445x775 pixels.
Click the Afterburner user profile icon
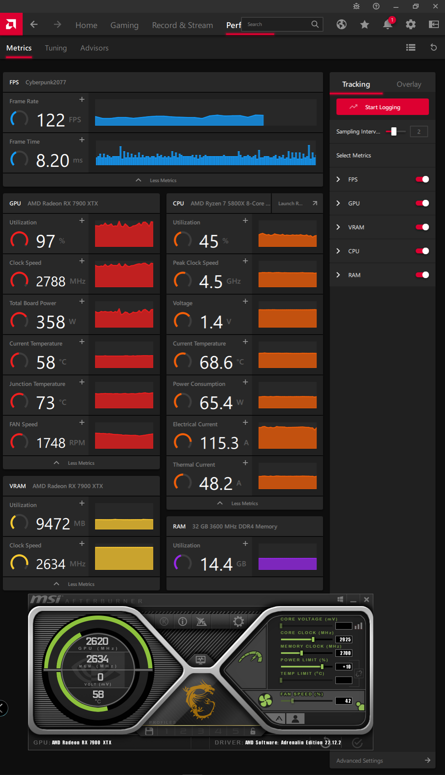point(295,719)
